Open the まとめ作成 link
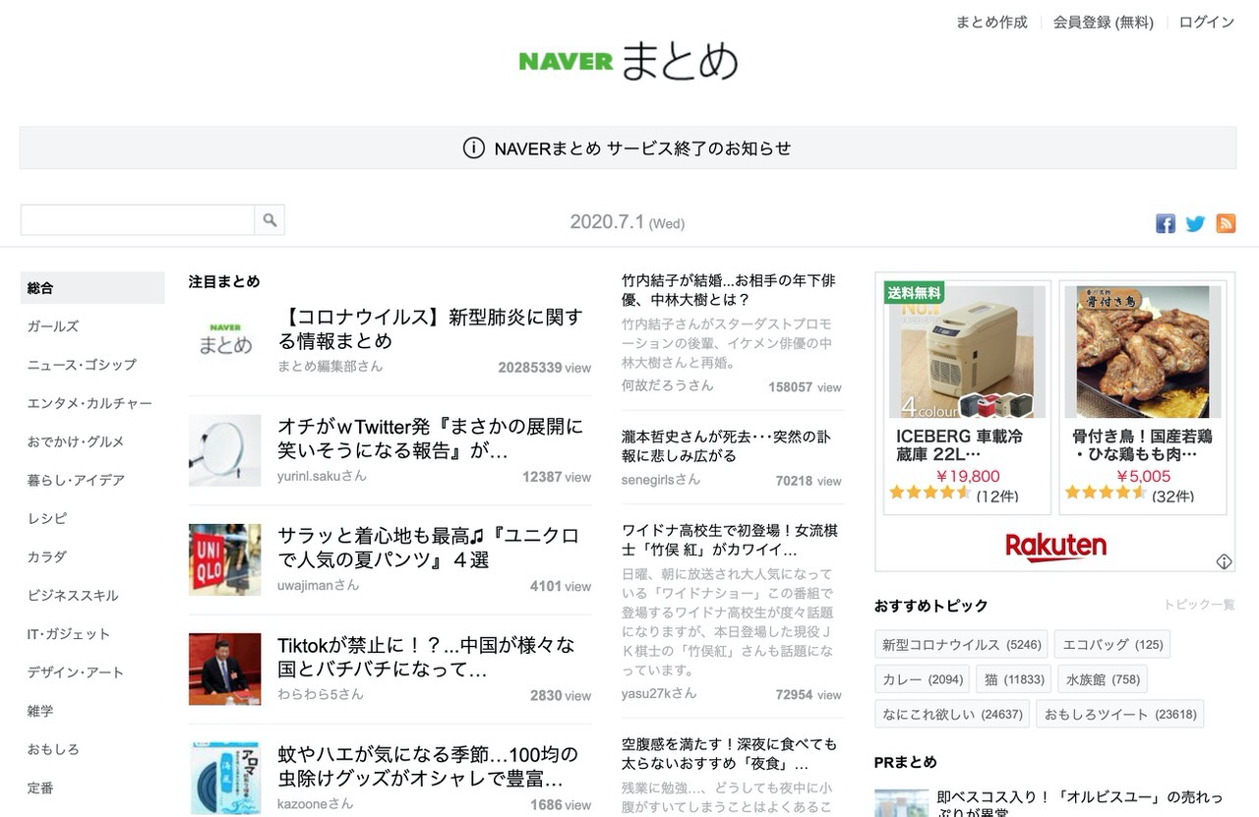Screen dimensions: 1259x817 pos(991,22)
